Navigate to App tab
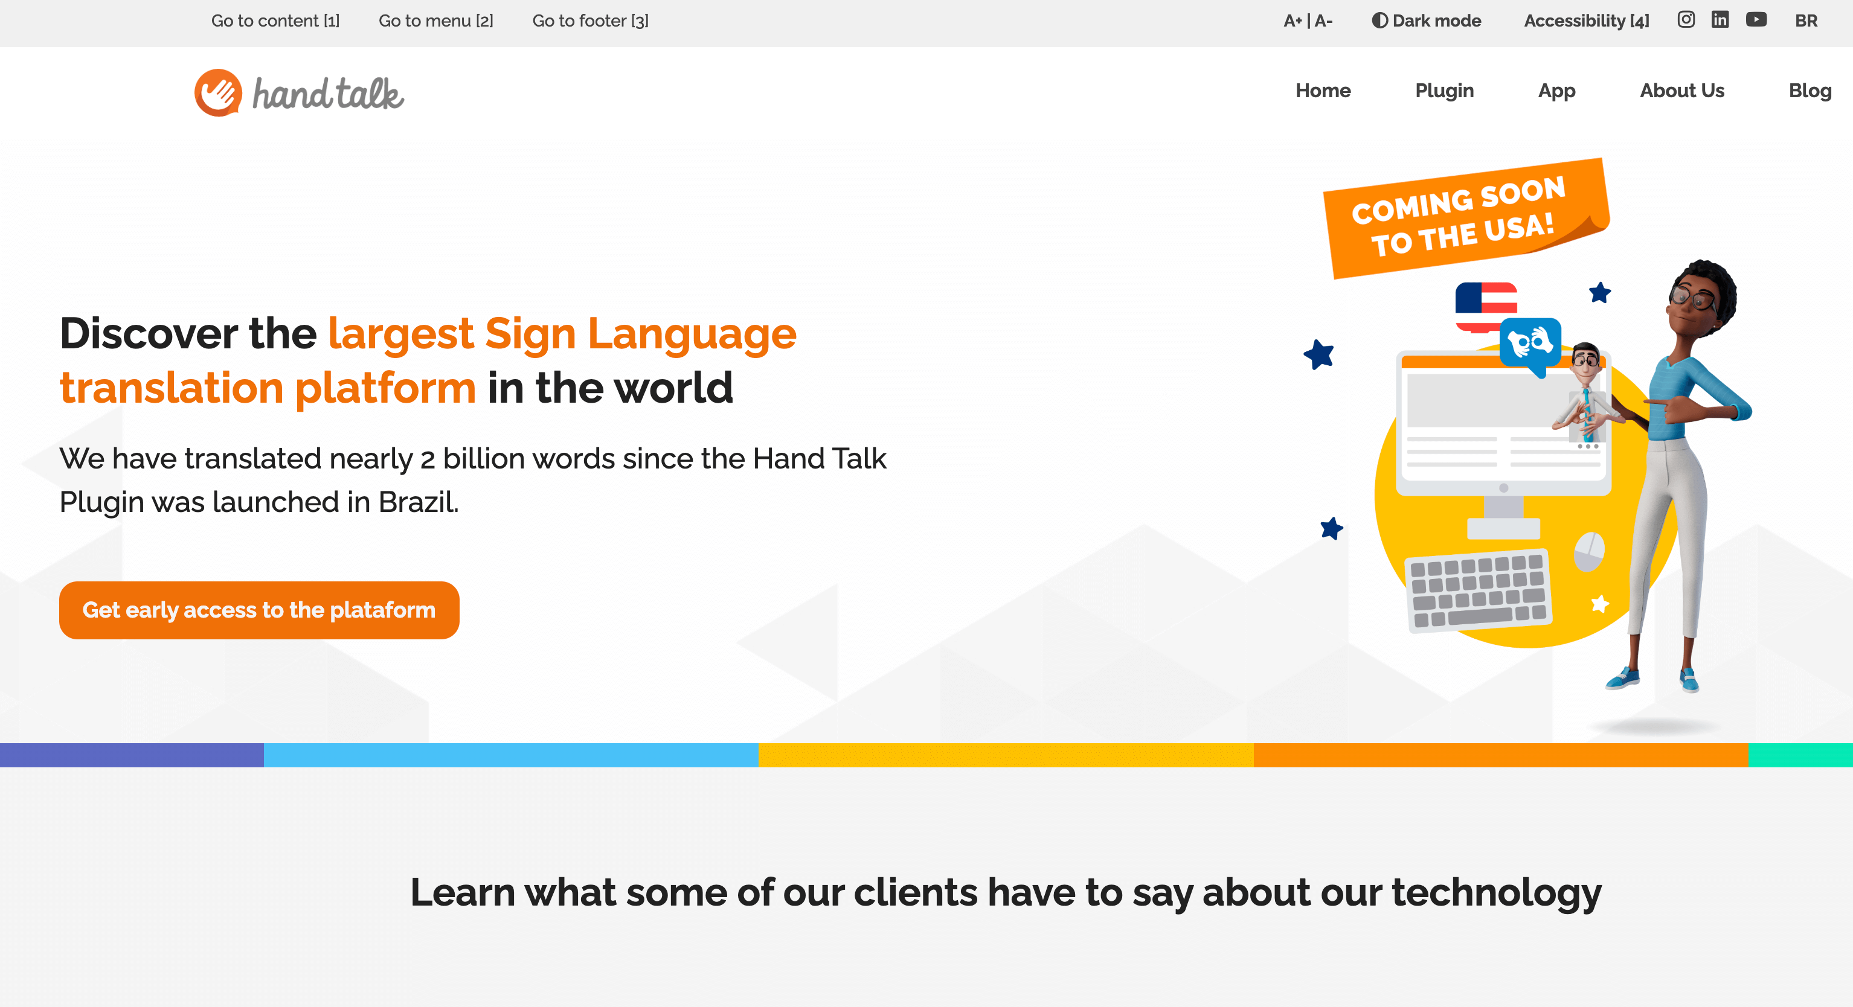Viewport: 1853px width, 1007px height. tap(1555, 89)
